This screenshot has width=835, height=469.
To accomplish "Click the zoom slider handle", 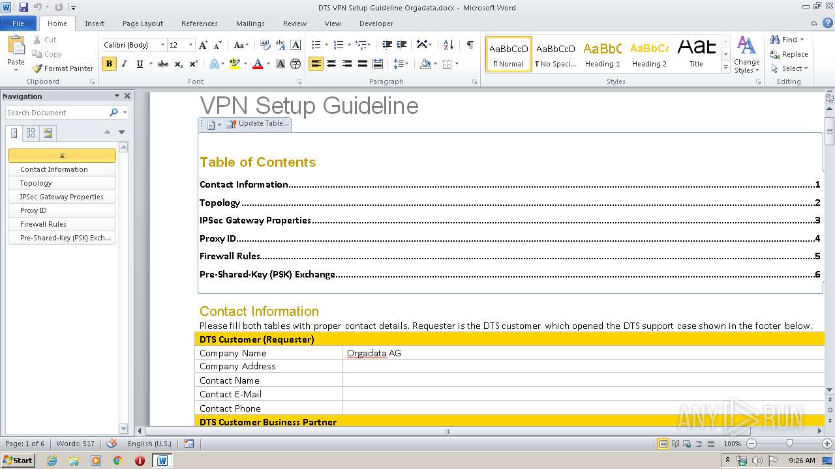I will pos(789,444).
